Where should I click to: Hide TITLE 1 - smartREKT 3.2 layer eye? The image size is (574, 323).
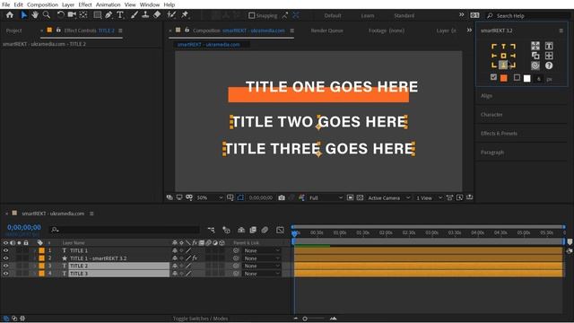click(x=5, y=258)
